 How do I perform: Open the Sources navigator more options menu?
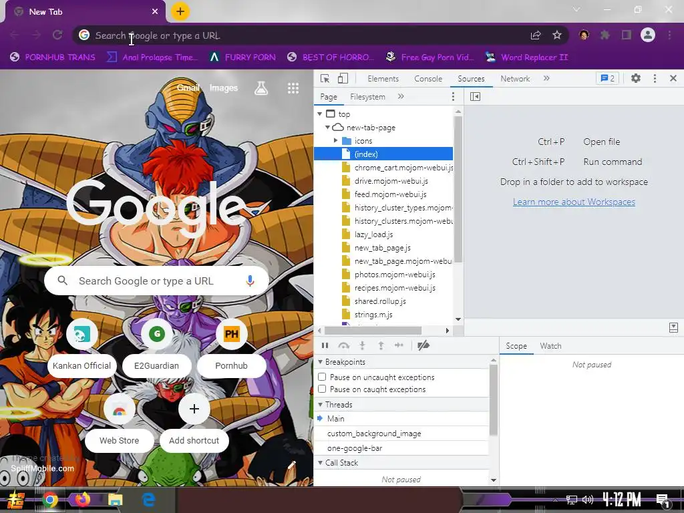pyautogui.click(x=453, y=96)
